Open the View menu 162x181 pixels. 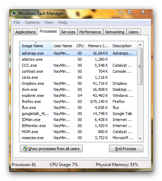49,22
